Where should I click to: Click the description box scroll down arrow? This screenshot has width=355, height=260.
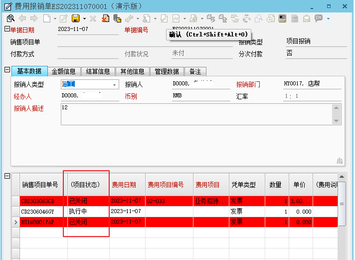coord(337,121)
